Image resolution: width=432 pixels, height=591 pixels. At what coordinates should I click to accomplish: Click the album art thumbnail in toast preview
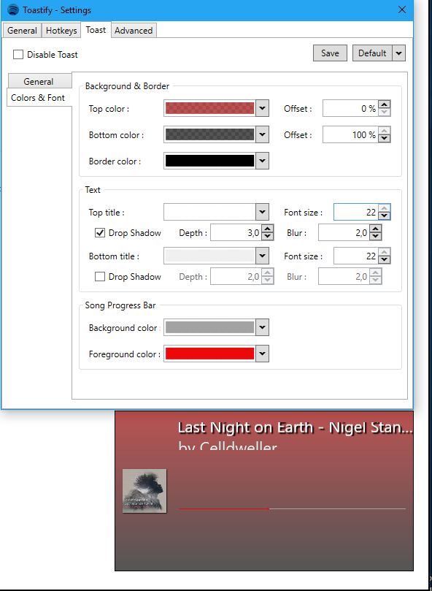[x=144, y=491]
